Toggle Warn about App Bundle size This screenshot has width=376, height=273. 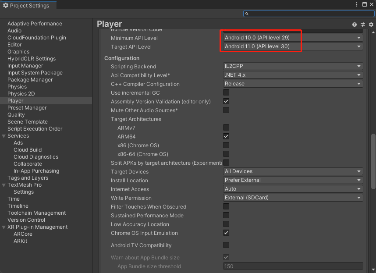click(226, 257)
